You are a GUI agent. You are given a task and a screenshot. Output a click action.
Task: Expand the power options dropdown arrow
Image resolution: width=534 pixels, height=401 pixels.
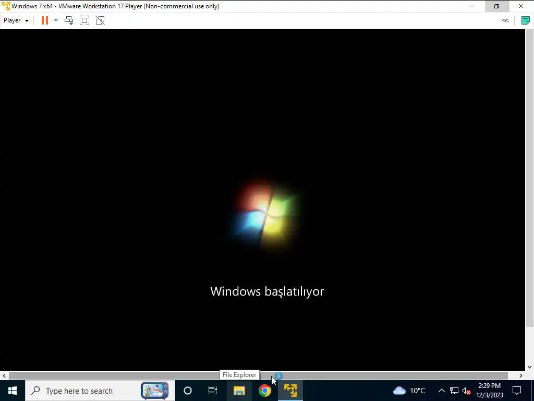pos(56,20)
